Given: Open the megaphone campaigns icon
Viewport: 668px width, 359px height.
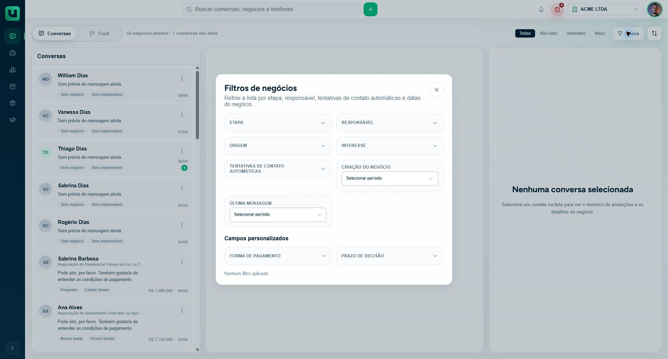Looking at the screenshot, I should (13, 120).
